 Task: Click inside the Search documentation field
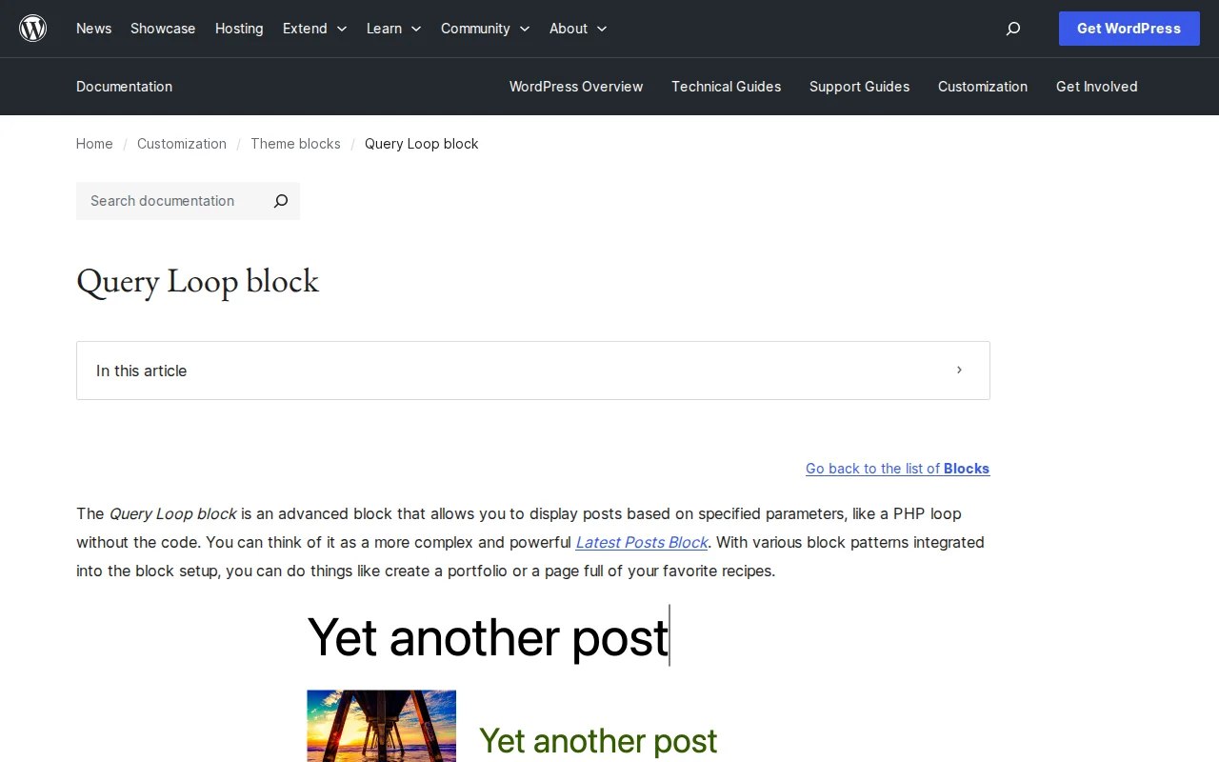point(171,201)
